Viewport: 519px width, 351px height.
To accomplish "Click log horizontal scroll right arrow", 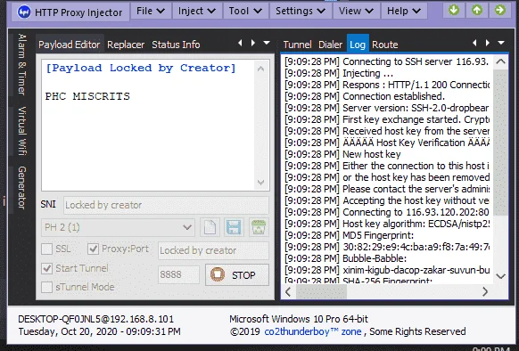I will [x=485, y=292].
